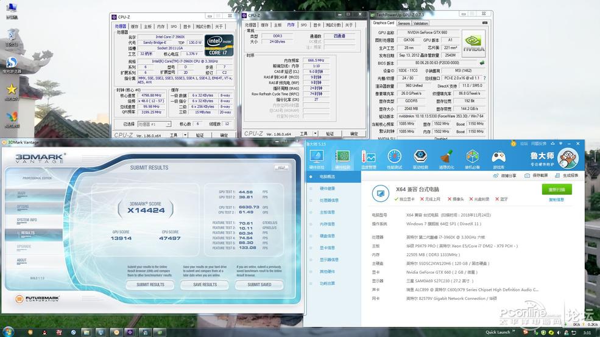Click the Windows Start orb
The image size is (600, 337).
[x=7, y=332]
